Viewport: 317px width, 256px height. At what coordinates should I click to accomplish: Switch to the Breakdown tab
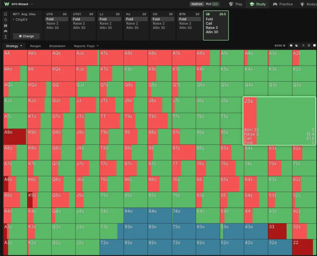point(57,46)
